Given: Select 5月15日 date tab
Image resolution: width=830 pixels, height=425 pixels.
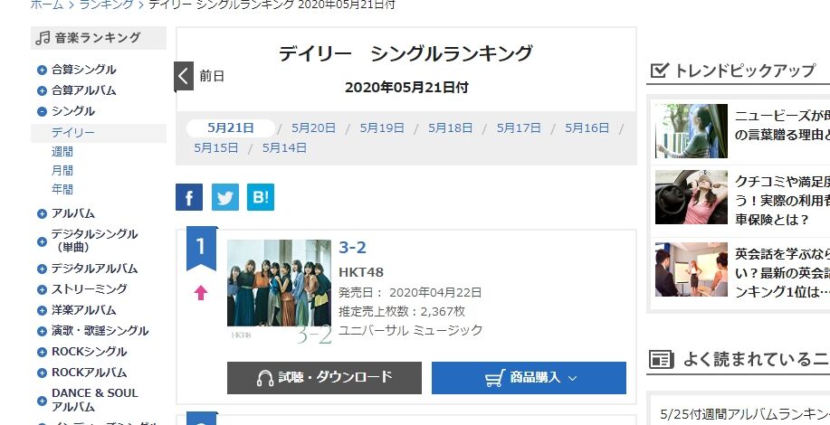Looking at the screenshot, I should pyautogui.click(x=216, y=148).
